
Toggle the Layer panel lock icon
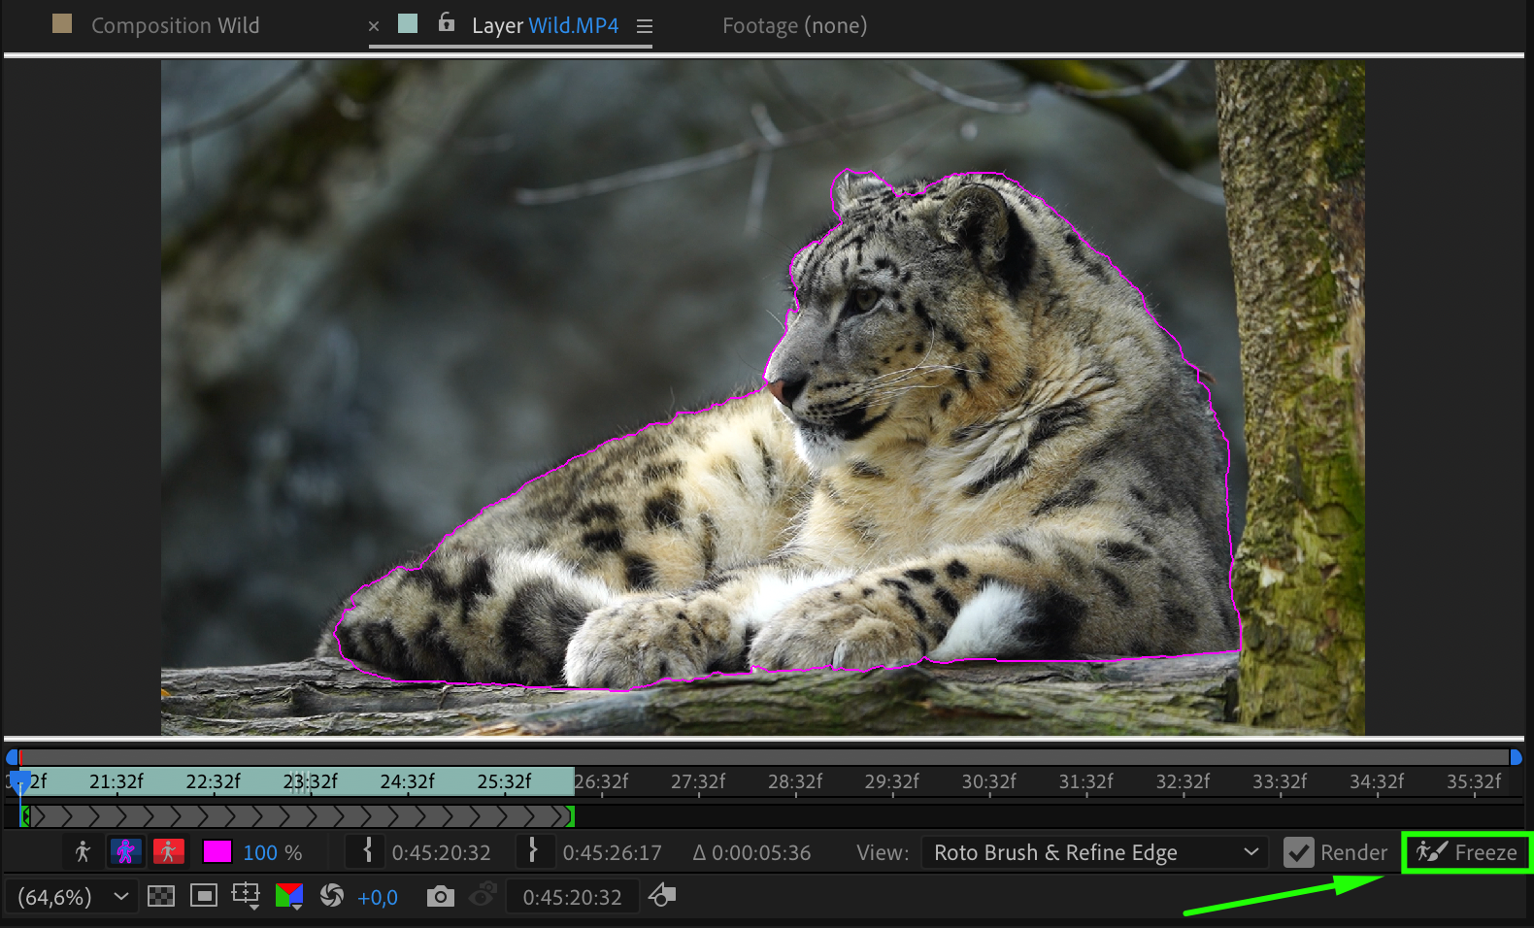(x=446, y=23)
